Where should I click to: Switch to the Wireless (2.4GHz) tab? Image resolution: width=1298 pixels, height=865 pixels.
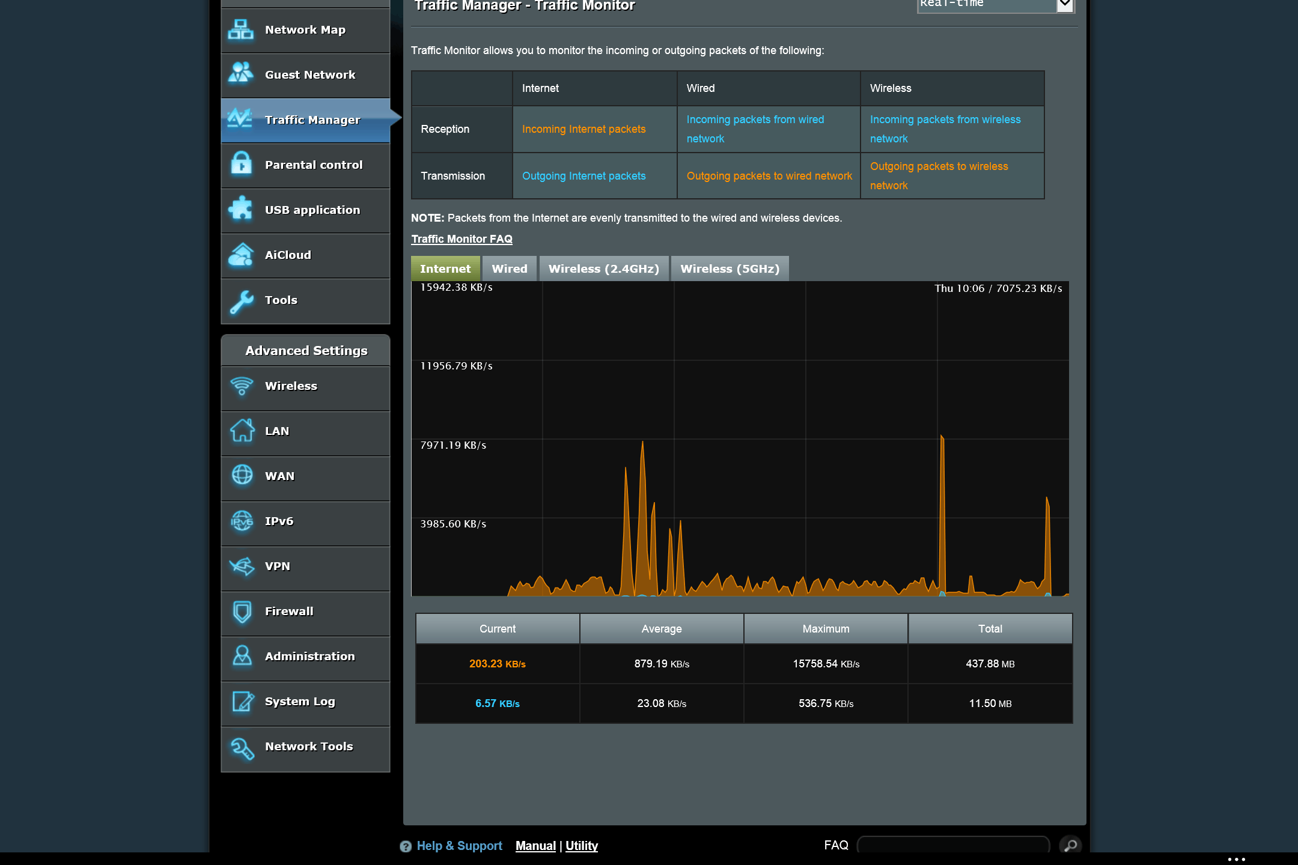[x=603, y=269]
